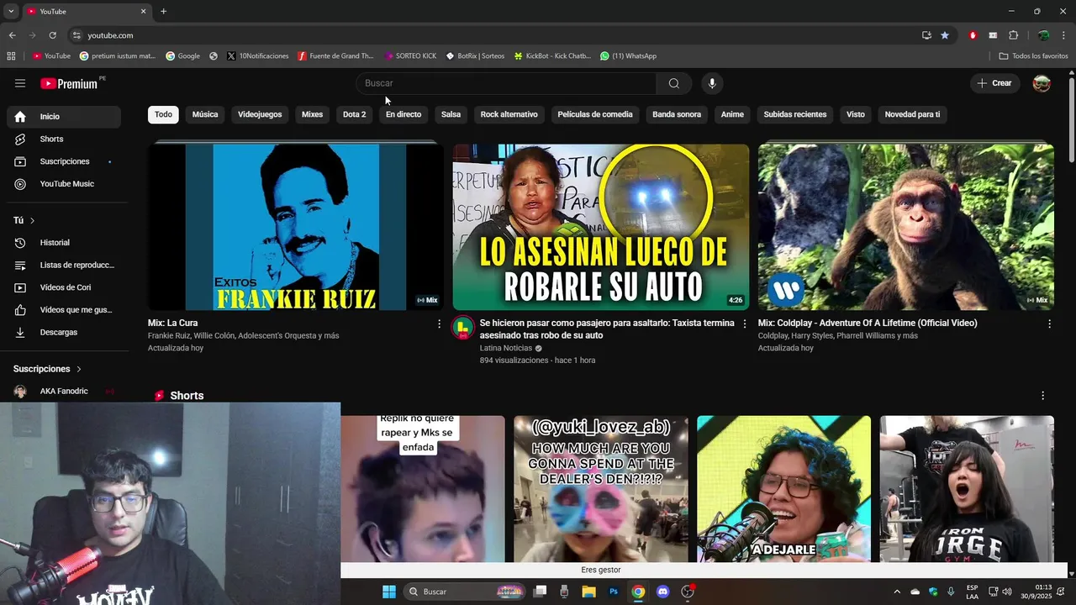Screen dimensions: 1076x605
Task: Open the 10Notificaciones bookmark
Action: point(257,56)
